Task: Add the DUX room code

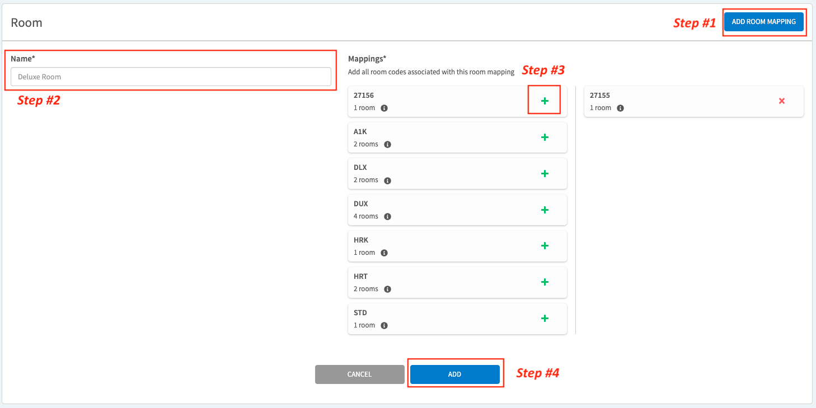Action: pos(545,210)
